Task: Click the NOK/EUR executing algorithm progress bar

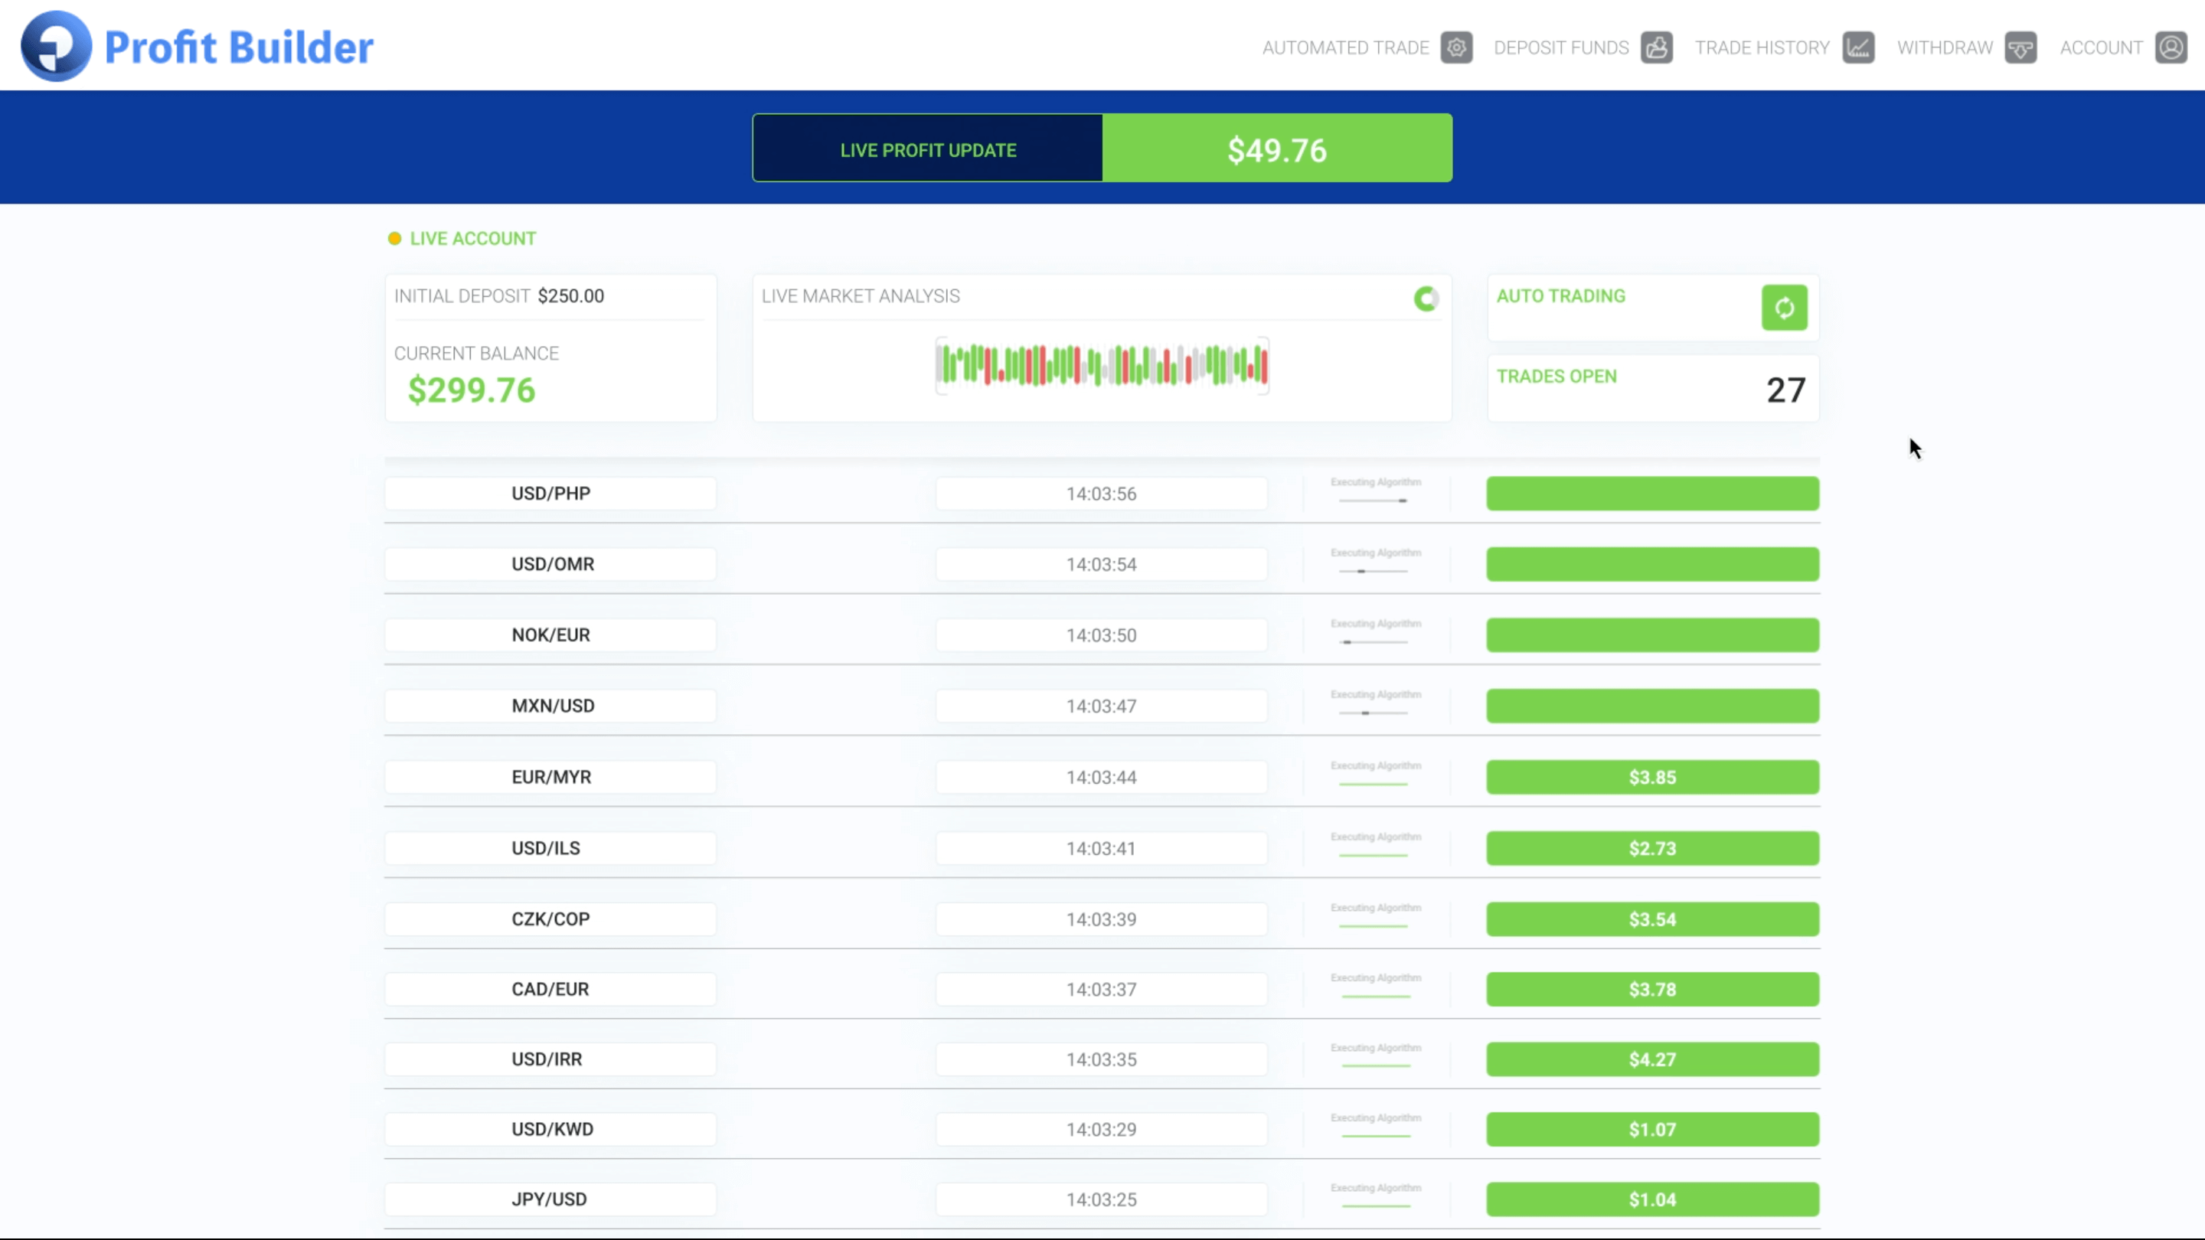Action: (x=1374, y=643)
